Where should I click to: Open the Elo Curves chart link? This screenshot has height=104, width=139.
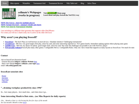[x=18, y=23]
